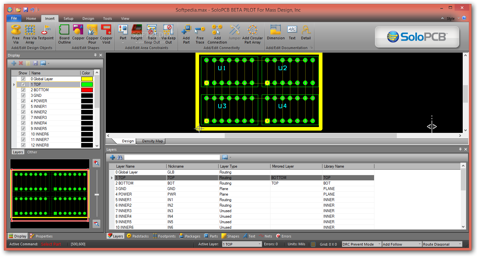
Task: Switch to the Tools ribbon tab
Action: tap(107, 19)
